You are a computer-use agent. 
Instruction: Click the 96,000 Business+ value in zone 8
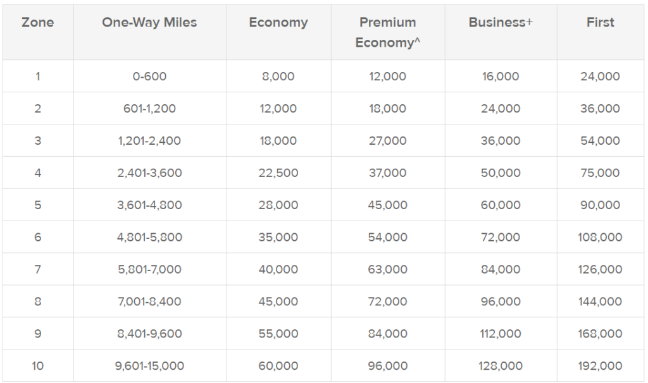pyautogui.click(x=501, y=301)
